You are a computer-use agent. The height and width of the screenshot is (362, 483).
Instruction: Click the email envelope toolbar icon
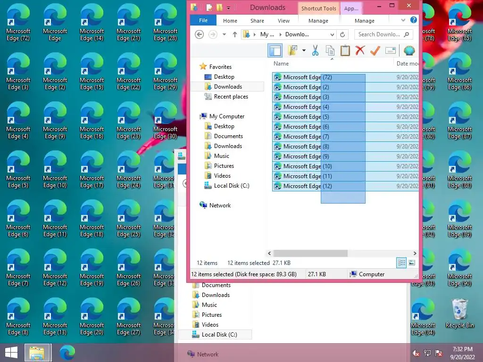click(390, 50)
